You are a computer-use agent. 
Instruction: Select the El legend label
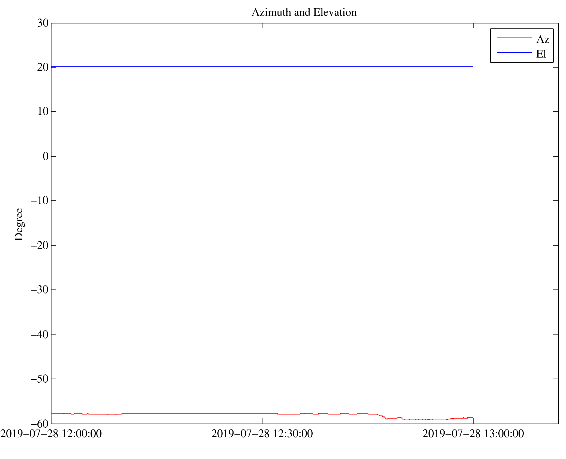point(541,54)
